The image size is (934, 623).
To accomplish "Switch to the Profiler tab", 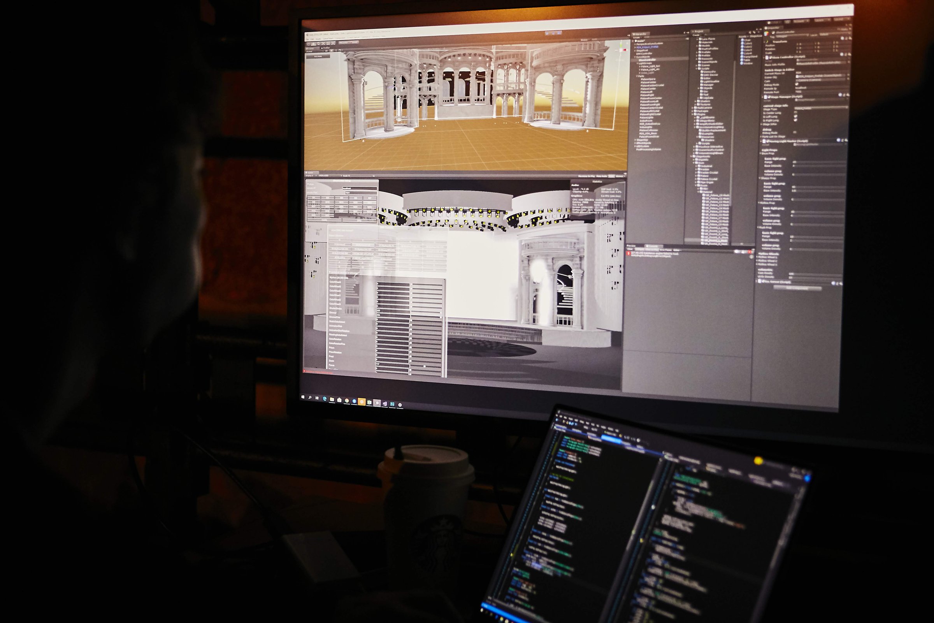I will pos(326,48).
